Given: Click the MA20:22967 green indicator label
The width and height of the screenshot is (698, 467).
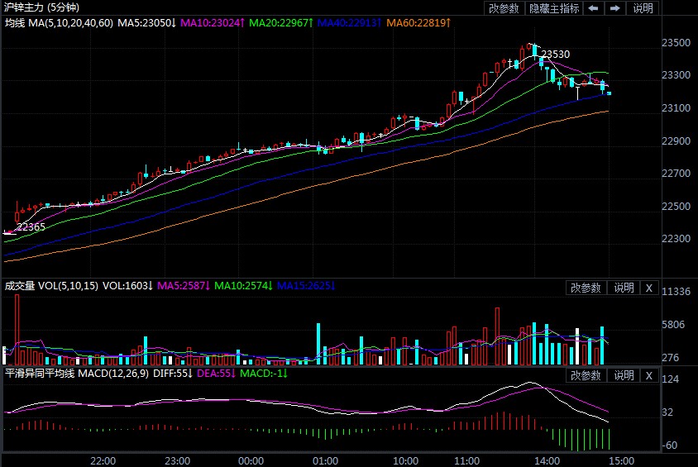Looking at the screenshot, I should click(281, 22).
